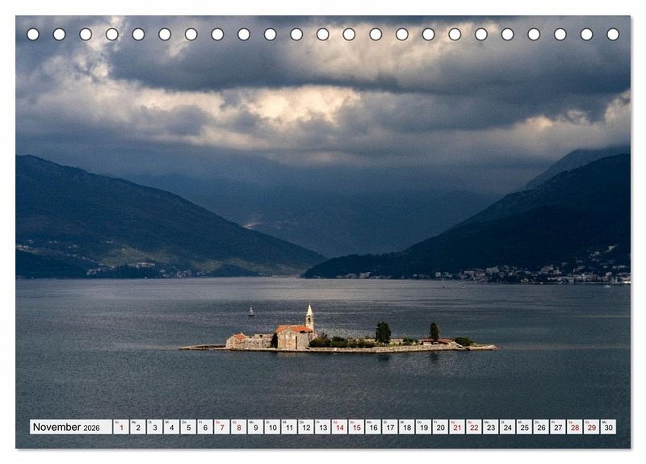Image resolution: width=646 pixels, height=464 pixels.
Task: Select day 23 in the calendar strip
Action: pyautogui.click(x=491, y=427)
